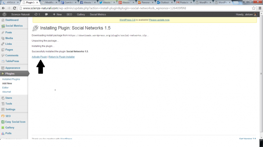The width and height of the screenshot is (263, 147).
Task: Click the Links chain icon
Action: 3,44
